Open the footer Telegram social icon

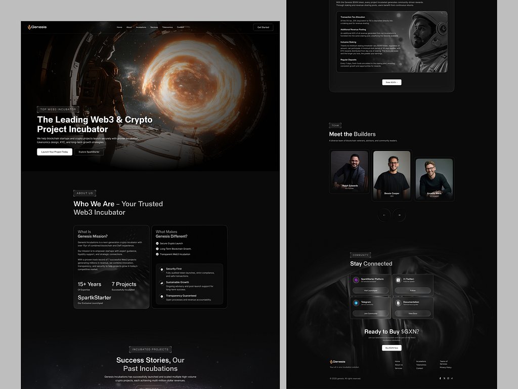click(452, 378)
